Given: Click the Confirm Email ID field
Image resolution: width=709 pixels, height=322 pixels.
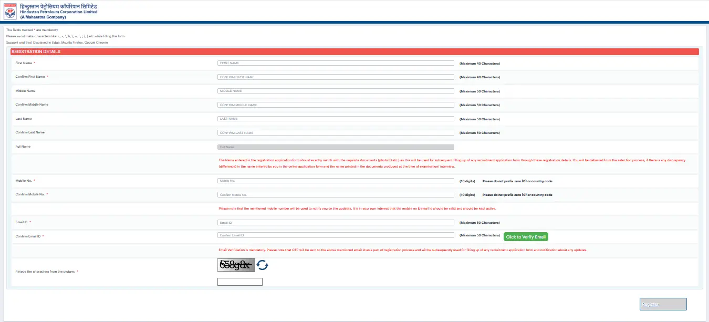Looking at the screenshot, I should tap(336, 235).
